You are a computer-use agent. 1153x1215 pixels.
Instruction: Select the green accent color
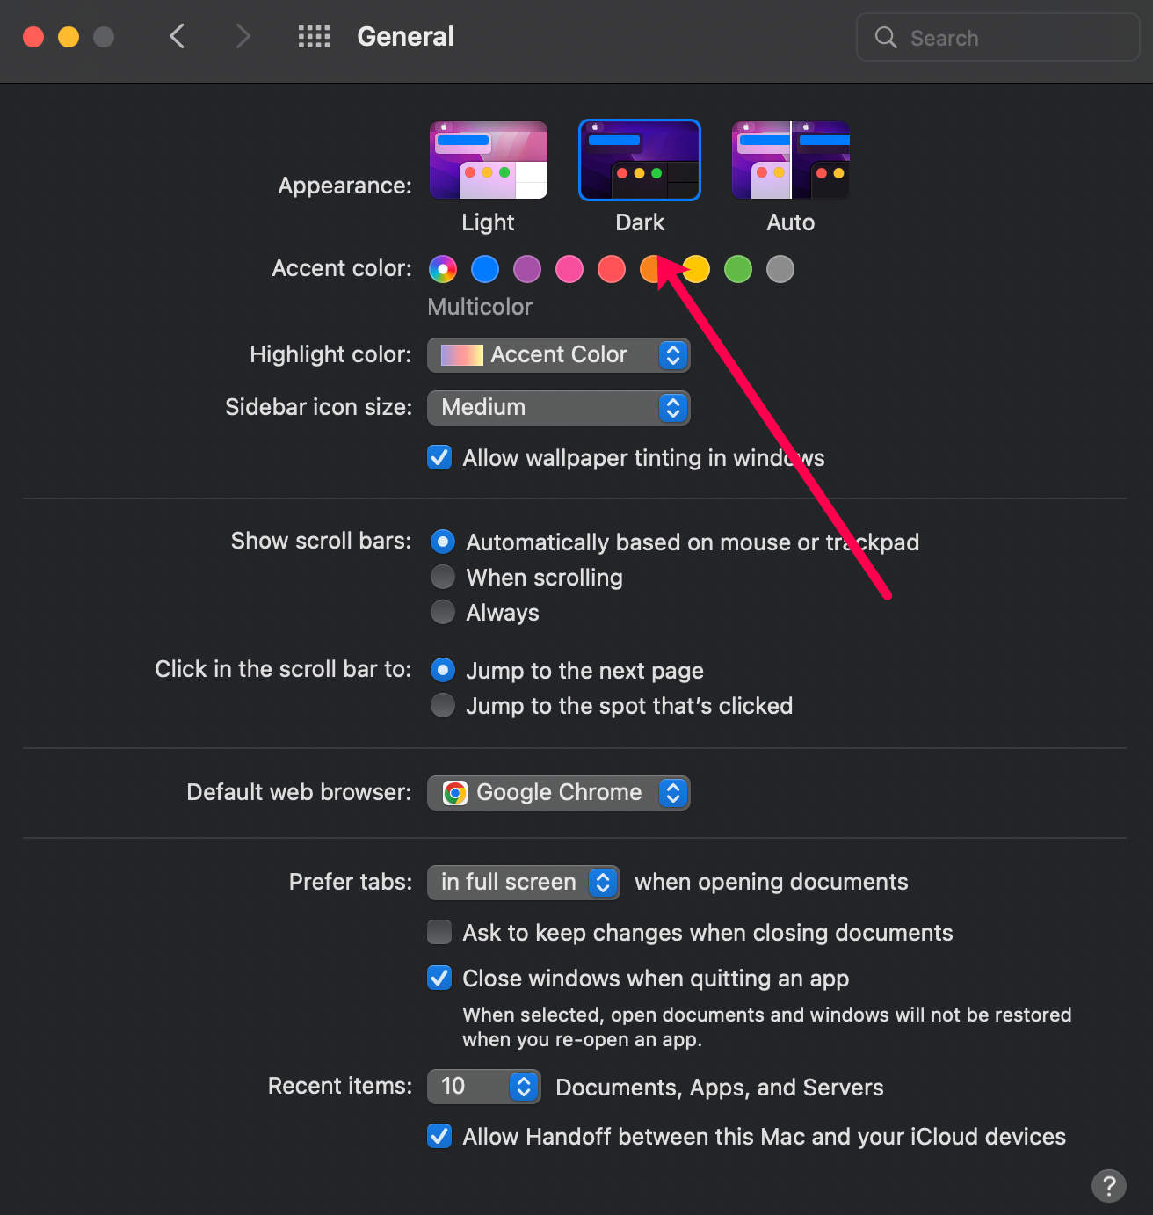[x=738, y=269]
